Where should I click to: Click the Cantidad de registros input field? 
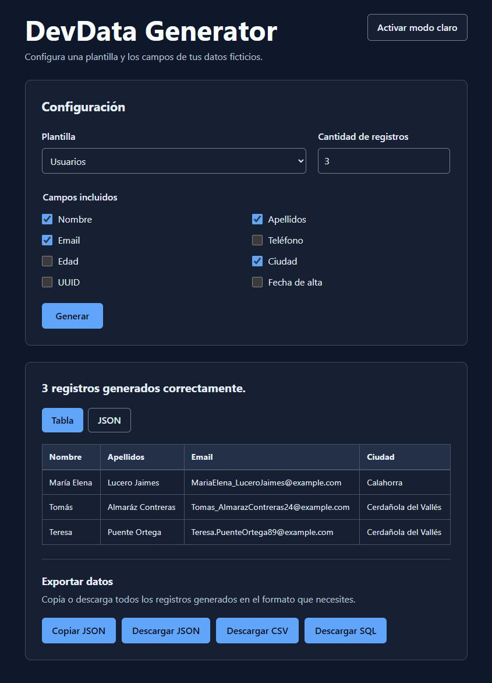[384, 161]
